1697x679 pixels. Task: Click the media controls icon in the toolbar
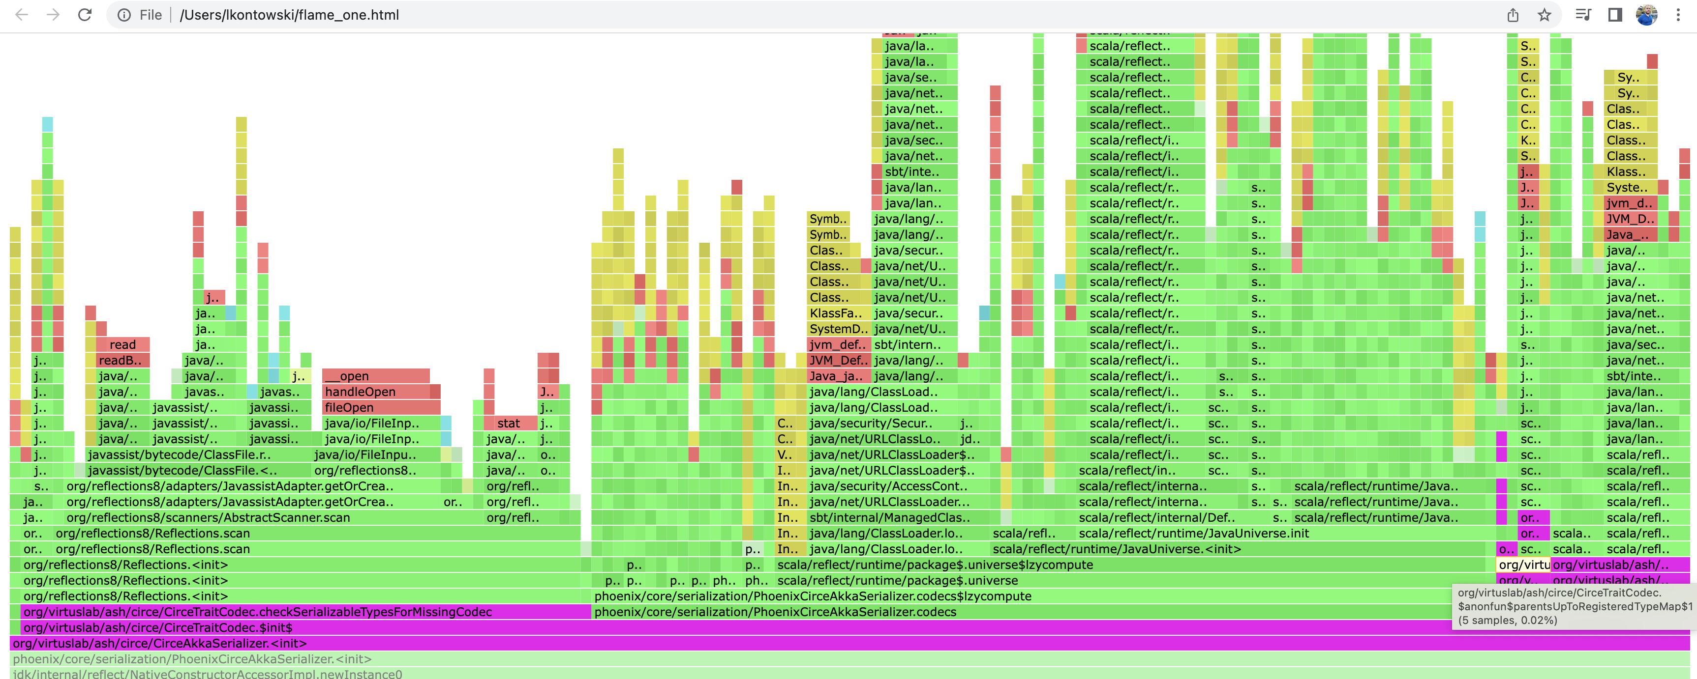[x=1583, y=14]
